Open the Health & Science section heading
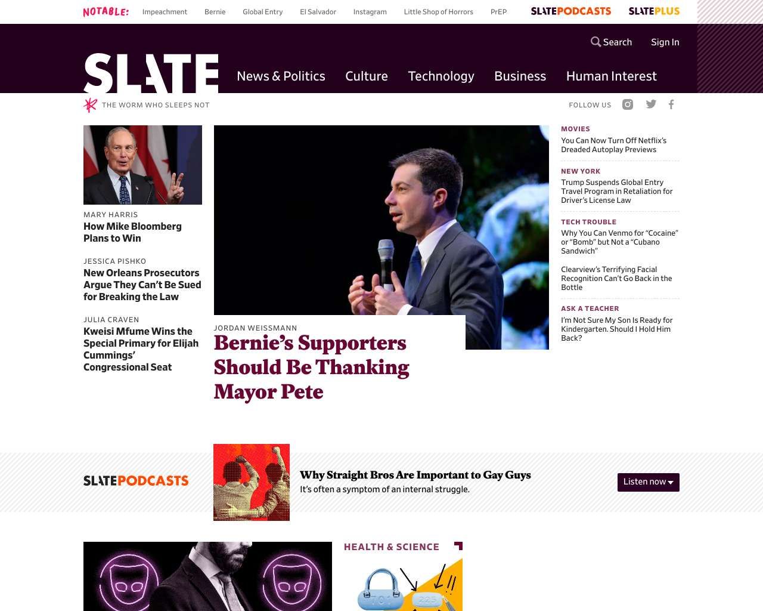The width and height of the screenshot is (763, 611). (392, 547)
